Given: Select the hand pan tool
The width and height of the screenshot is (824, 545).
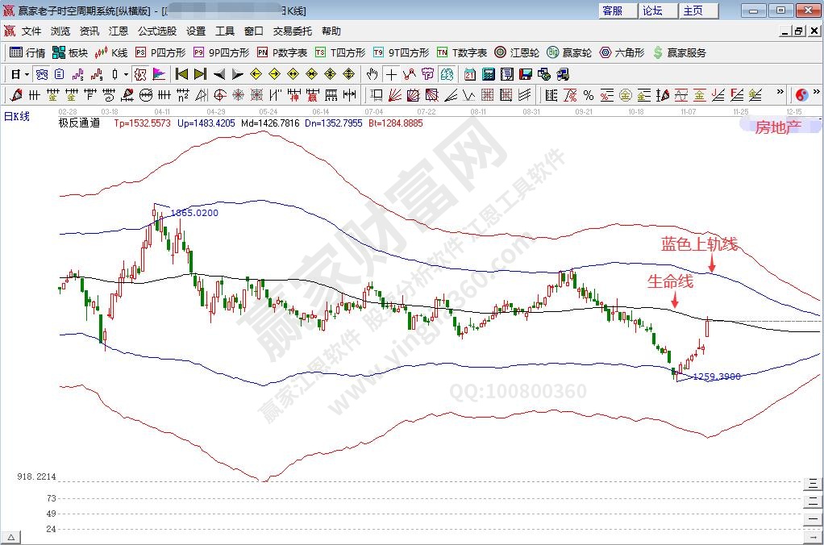Looking at the screenshot, I should (x=372, y=74).
